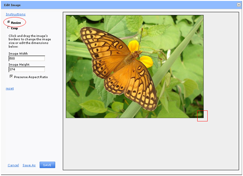Toggle Preserve Aspect Ratio checkbox

pyautogui.click(x=12, y=76)
